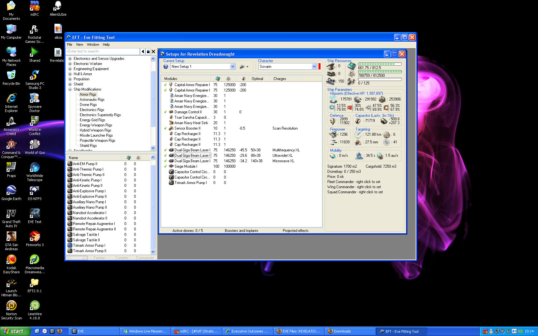The width and height of the screenshot is (538, 336).
Task: Open EVE Files: REVELATIO... taskbar button
Action: pos(299,331)
